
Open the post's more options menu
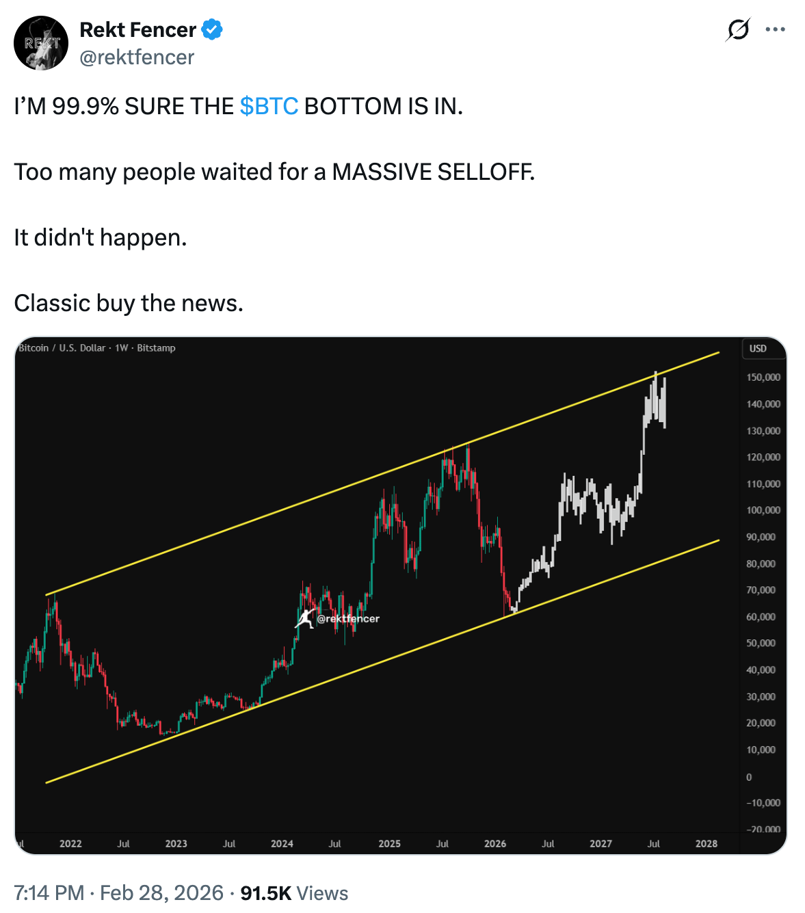pyautogui.click(x=776, y=29)
